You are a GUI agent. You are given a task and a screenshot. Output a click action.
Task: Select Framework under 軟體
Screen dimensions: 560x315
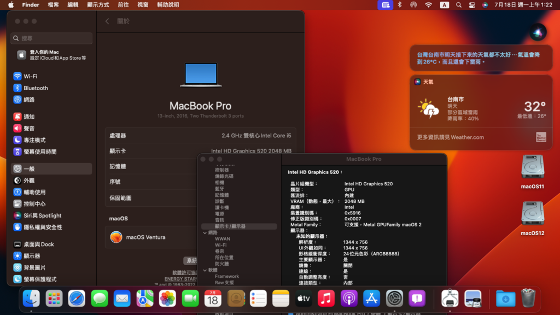click(x=227, y=276)
